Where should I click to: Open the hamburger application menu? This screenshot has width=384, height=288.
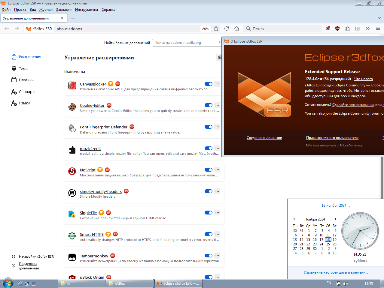pyautogui.click(x=378, y=29)
